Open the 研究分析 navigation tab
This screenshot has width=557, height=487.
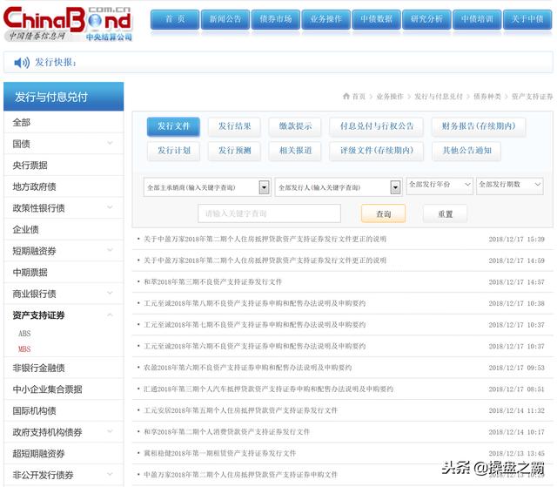coord(426,19)
